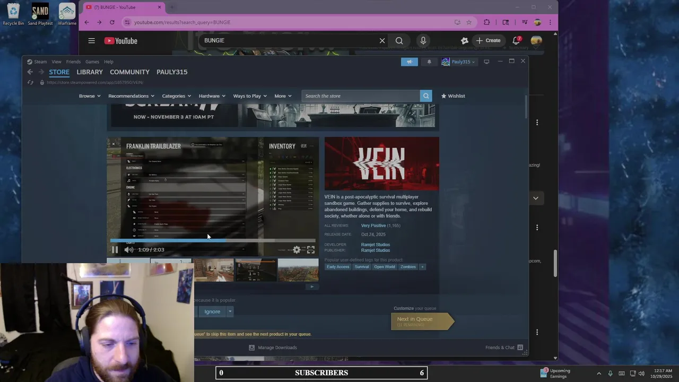This screenshot has height=382, width=679.
Task: Run YouTube search with magnifier button
Action: point(399,41)
